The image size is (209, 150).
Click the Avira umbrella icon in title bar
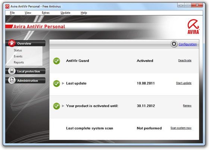[7, 6]
